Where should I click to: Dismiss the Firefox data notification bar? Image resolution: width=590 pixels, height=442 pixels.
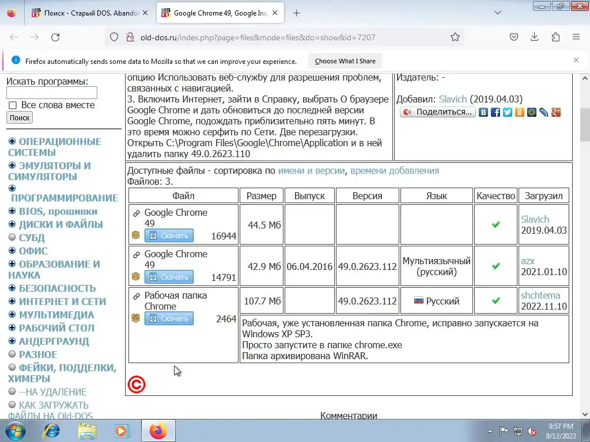pyautogui.click(x=576, y=60)
